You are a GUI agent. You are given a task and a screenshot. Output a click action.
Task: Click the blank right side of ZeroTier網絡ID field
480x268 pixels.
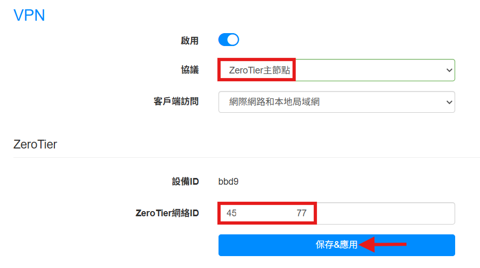click(x=385, y=213)
